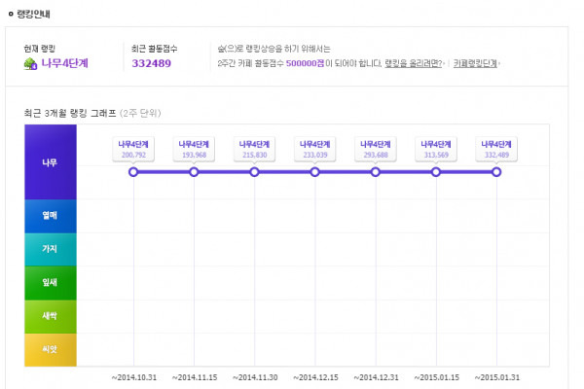Select the graph point for 2015.01.31
The width and height of the screenshot is (584, 389).
pyautogui.click(x=496, y=172)
